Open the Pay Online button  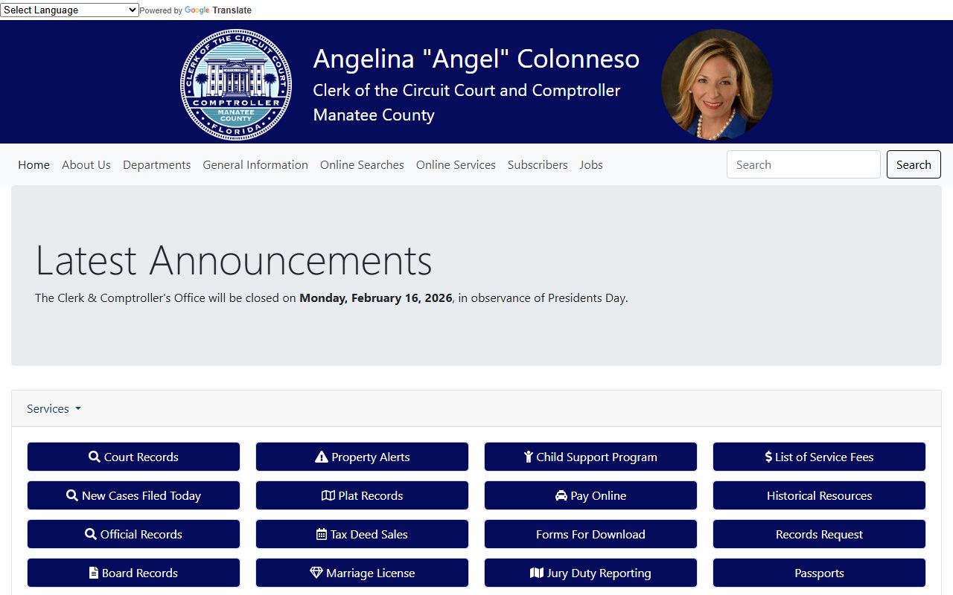click(590, 495)
